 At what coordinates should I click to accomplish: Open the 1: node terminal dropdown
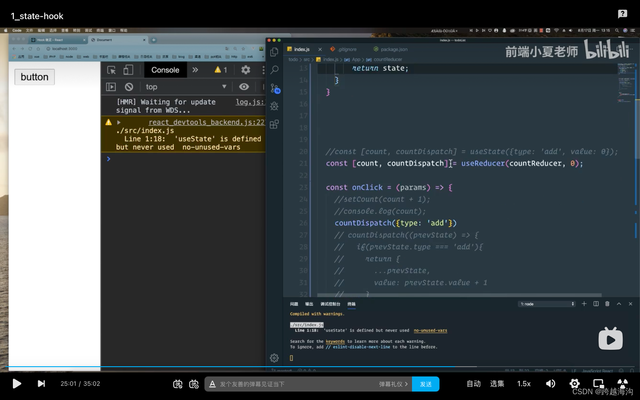[547, 304]
